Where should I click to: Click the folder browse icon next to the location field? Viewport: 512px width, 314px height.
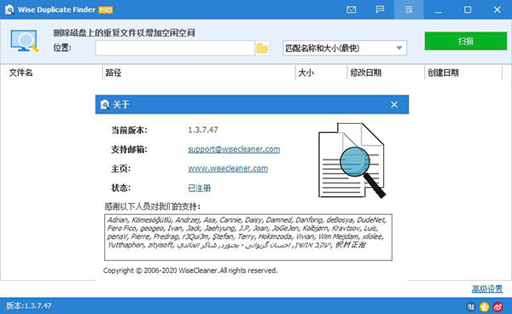262,49
